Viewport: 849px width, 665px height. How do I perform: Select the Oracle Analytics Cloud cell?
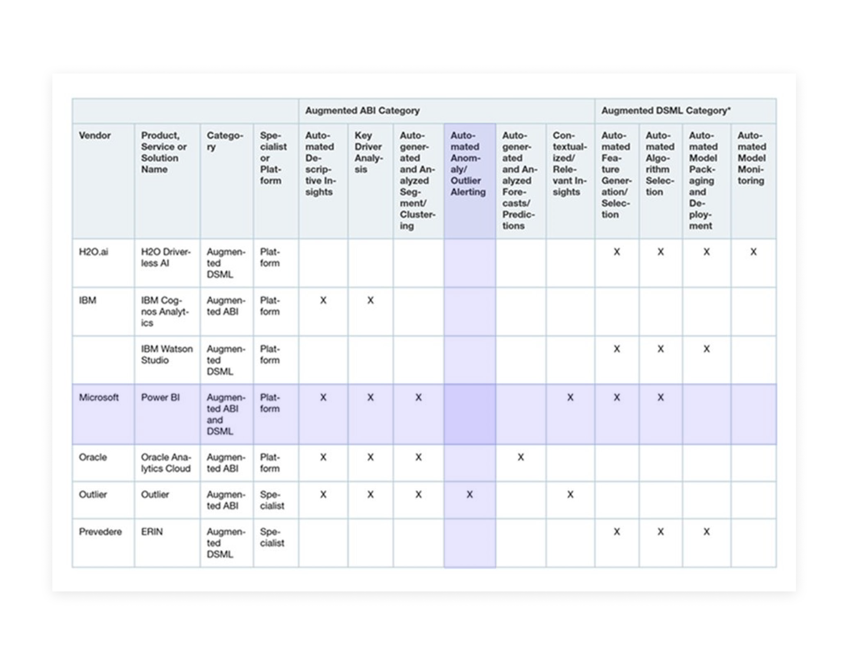(x=166, y=463)
